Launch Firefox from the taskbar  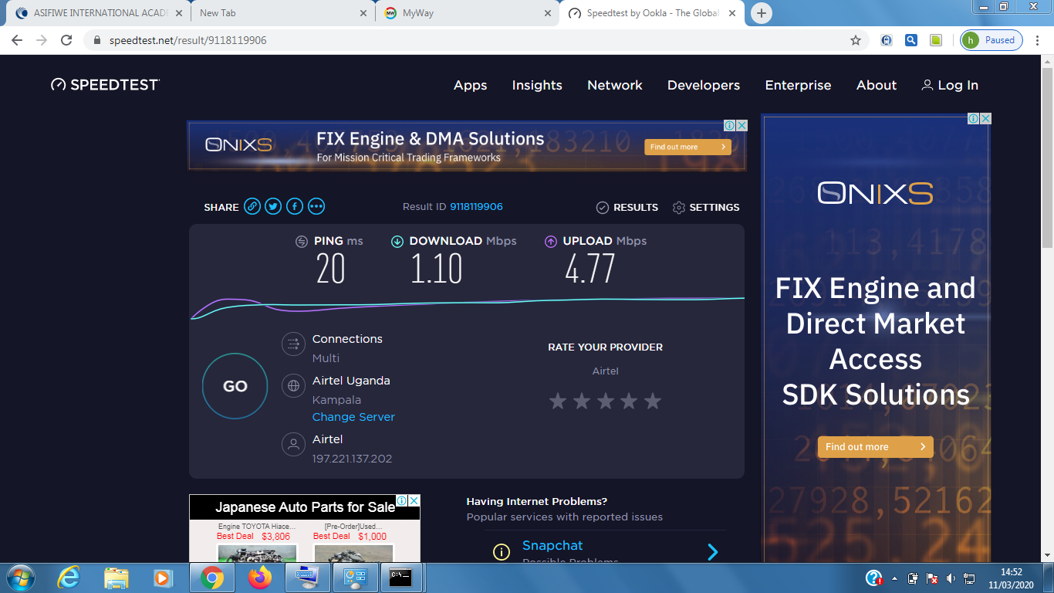(x=261, y=577)
